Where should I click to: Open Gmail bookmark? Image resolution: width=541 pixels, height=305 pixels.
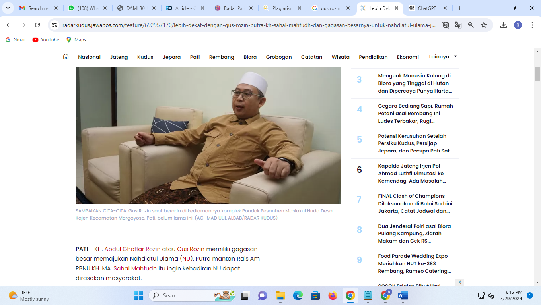(16, 40)
